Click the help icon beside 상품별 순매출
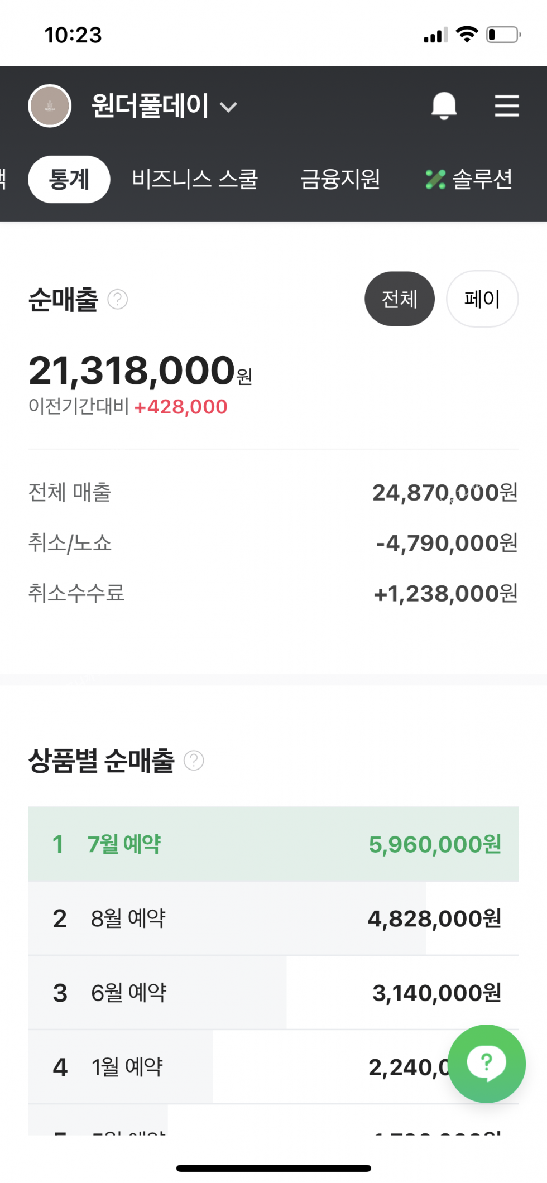This screenshot has width=547, height=1183. click(x=194, y=761)
